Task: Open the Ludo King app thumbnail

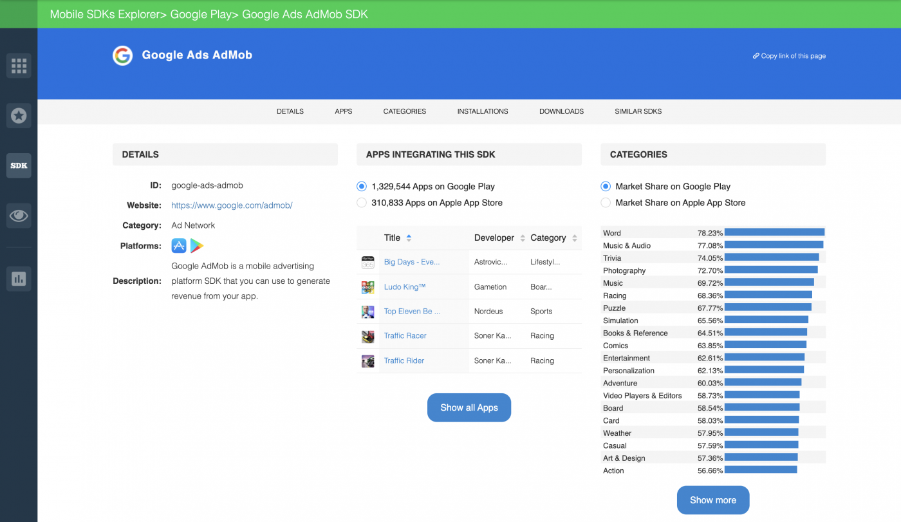Action: coord(367,286)
